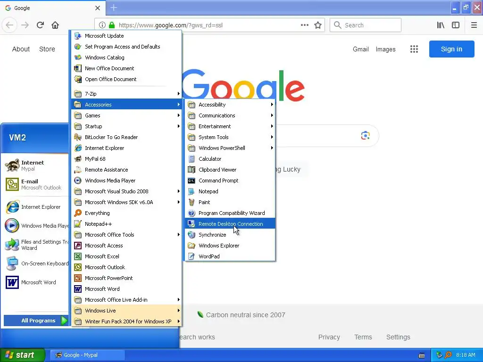Viewport: 483px width, 362px height.
Task: Open the Gmail link
Action: [x=360, y=49]
